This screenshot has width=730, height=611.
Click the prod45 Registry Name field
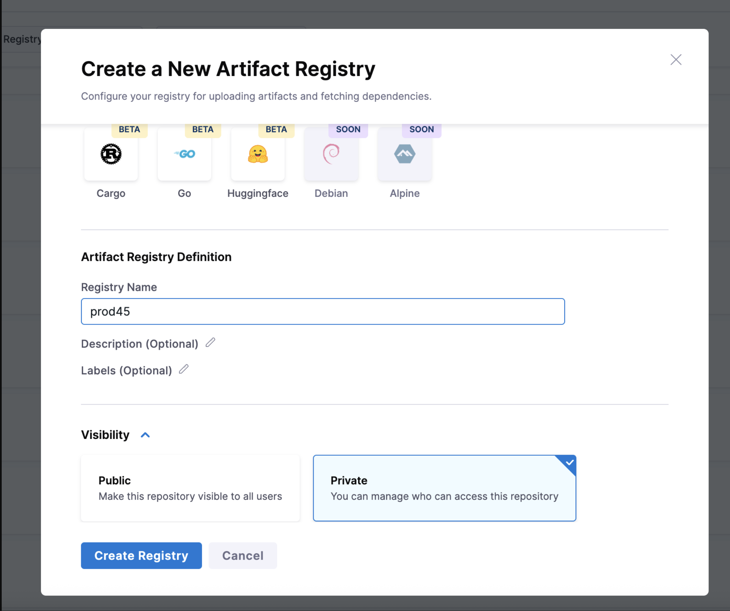[x=322, y=311]
